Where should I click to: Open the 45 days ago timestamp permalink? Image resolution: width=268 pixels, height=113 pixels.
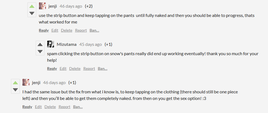[90, 44]
